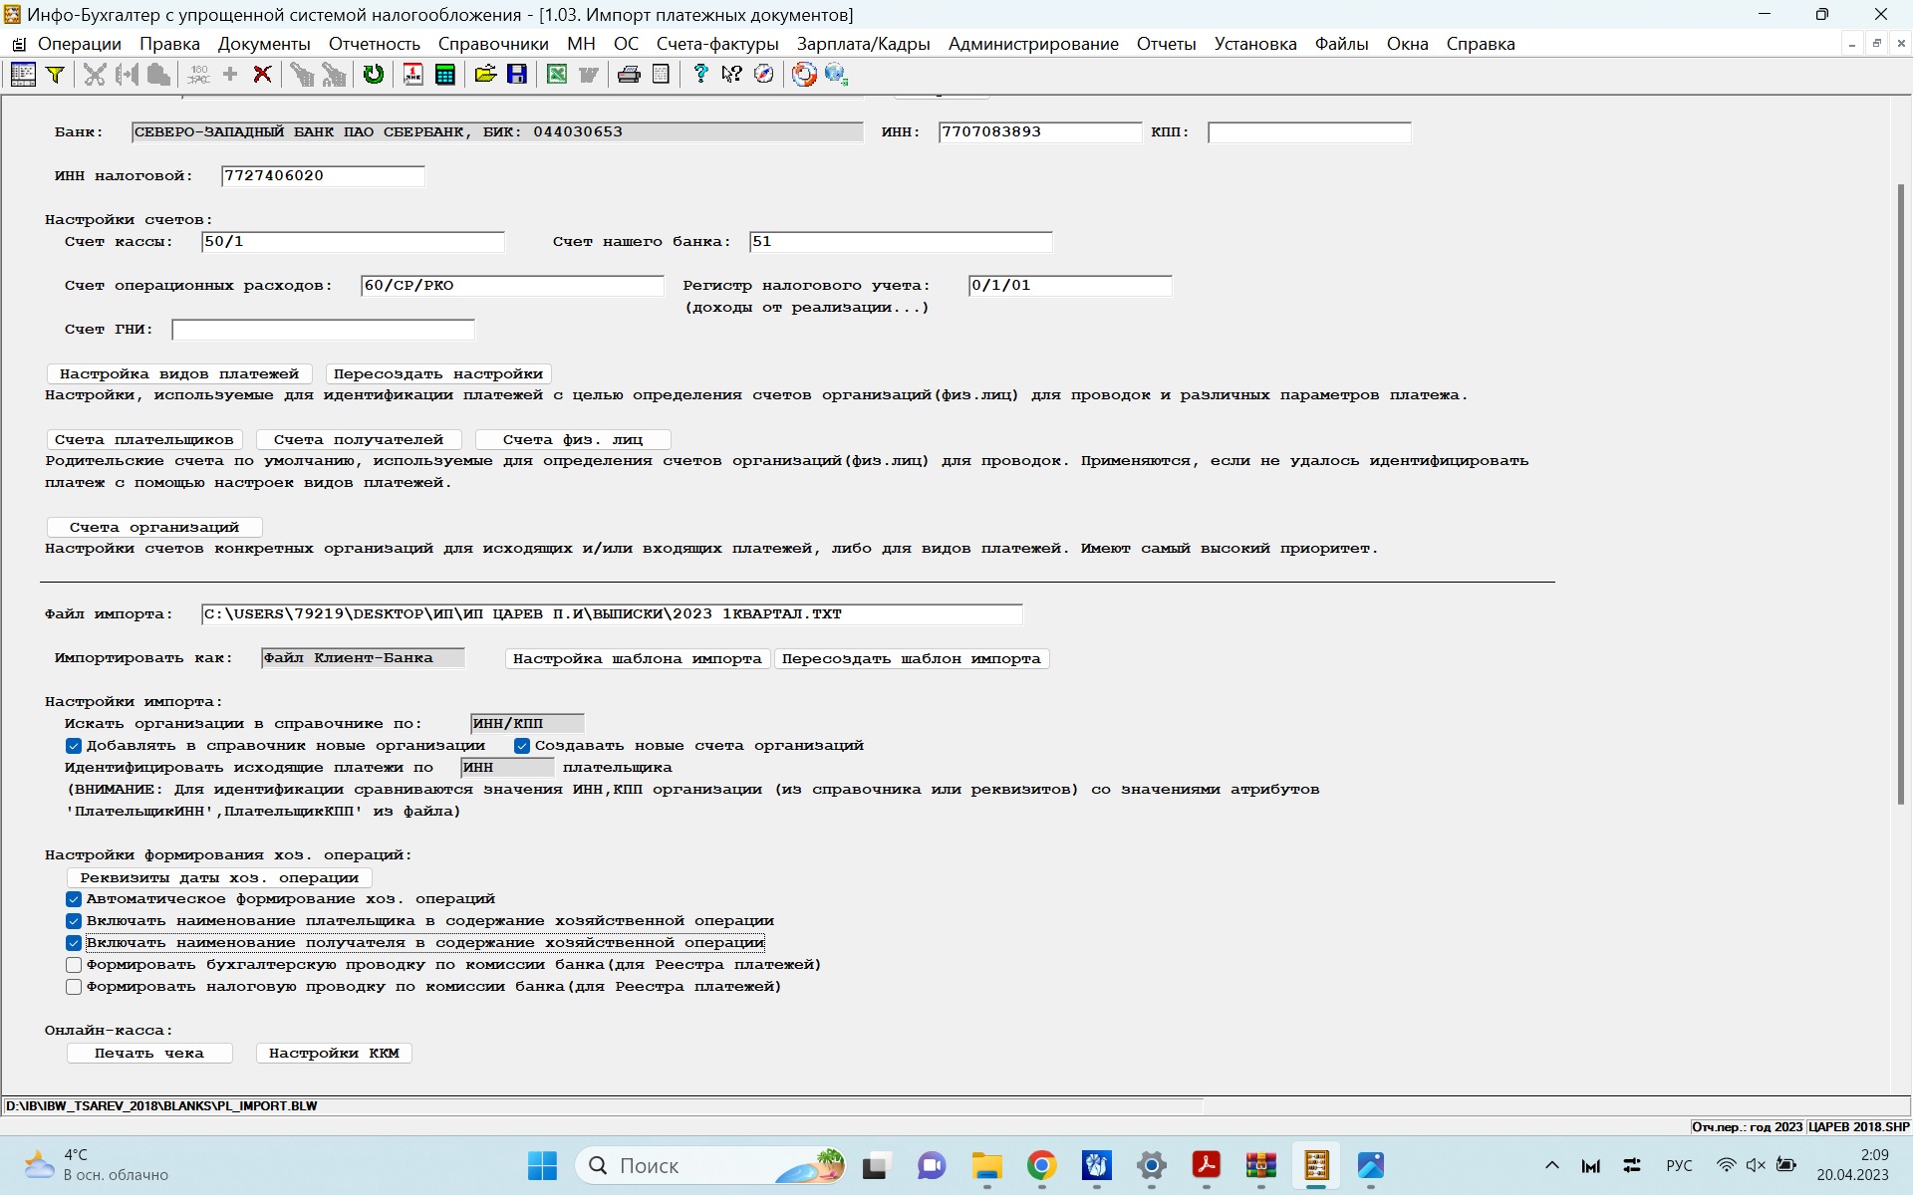Click 'Настройки ККМ' button

point(334,1054)
